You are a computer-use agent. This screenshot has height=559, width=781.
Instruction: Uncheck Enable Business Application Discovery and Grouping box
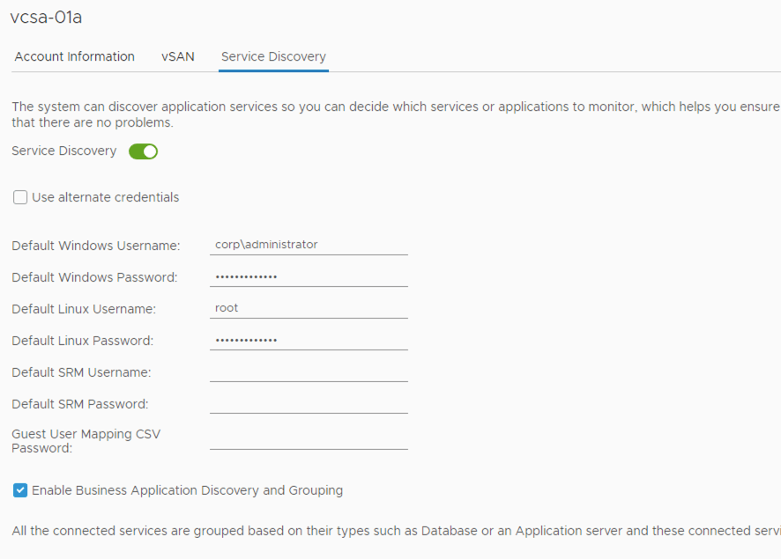[20, 490]
